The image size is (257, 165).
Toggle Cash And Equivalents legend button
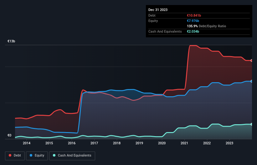pyautogui.click(x=72, y=156)
